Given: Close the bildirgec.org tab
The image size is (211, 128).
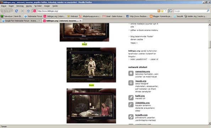Looking at the screenshot, I should [x=80, y=21].
